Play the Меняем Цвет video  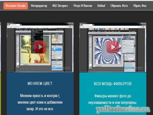click(x=40, y=47)
